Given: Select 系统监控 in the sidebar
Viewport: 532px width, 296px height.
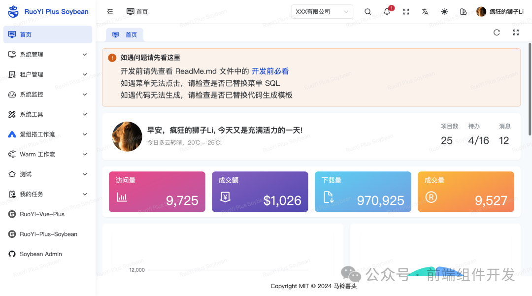Looking at the screenshot, I should 34,94.
